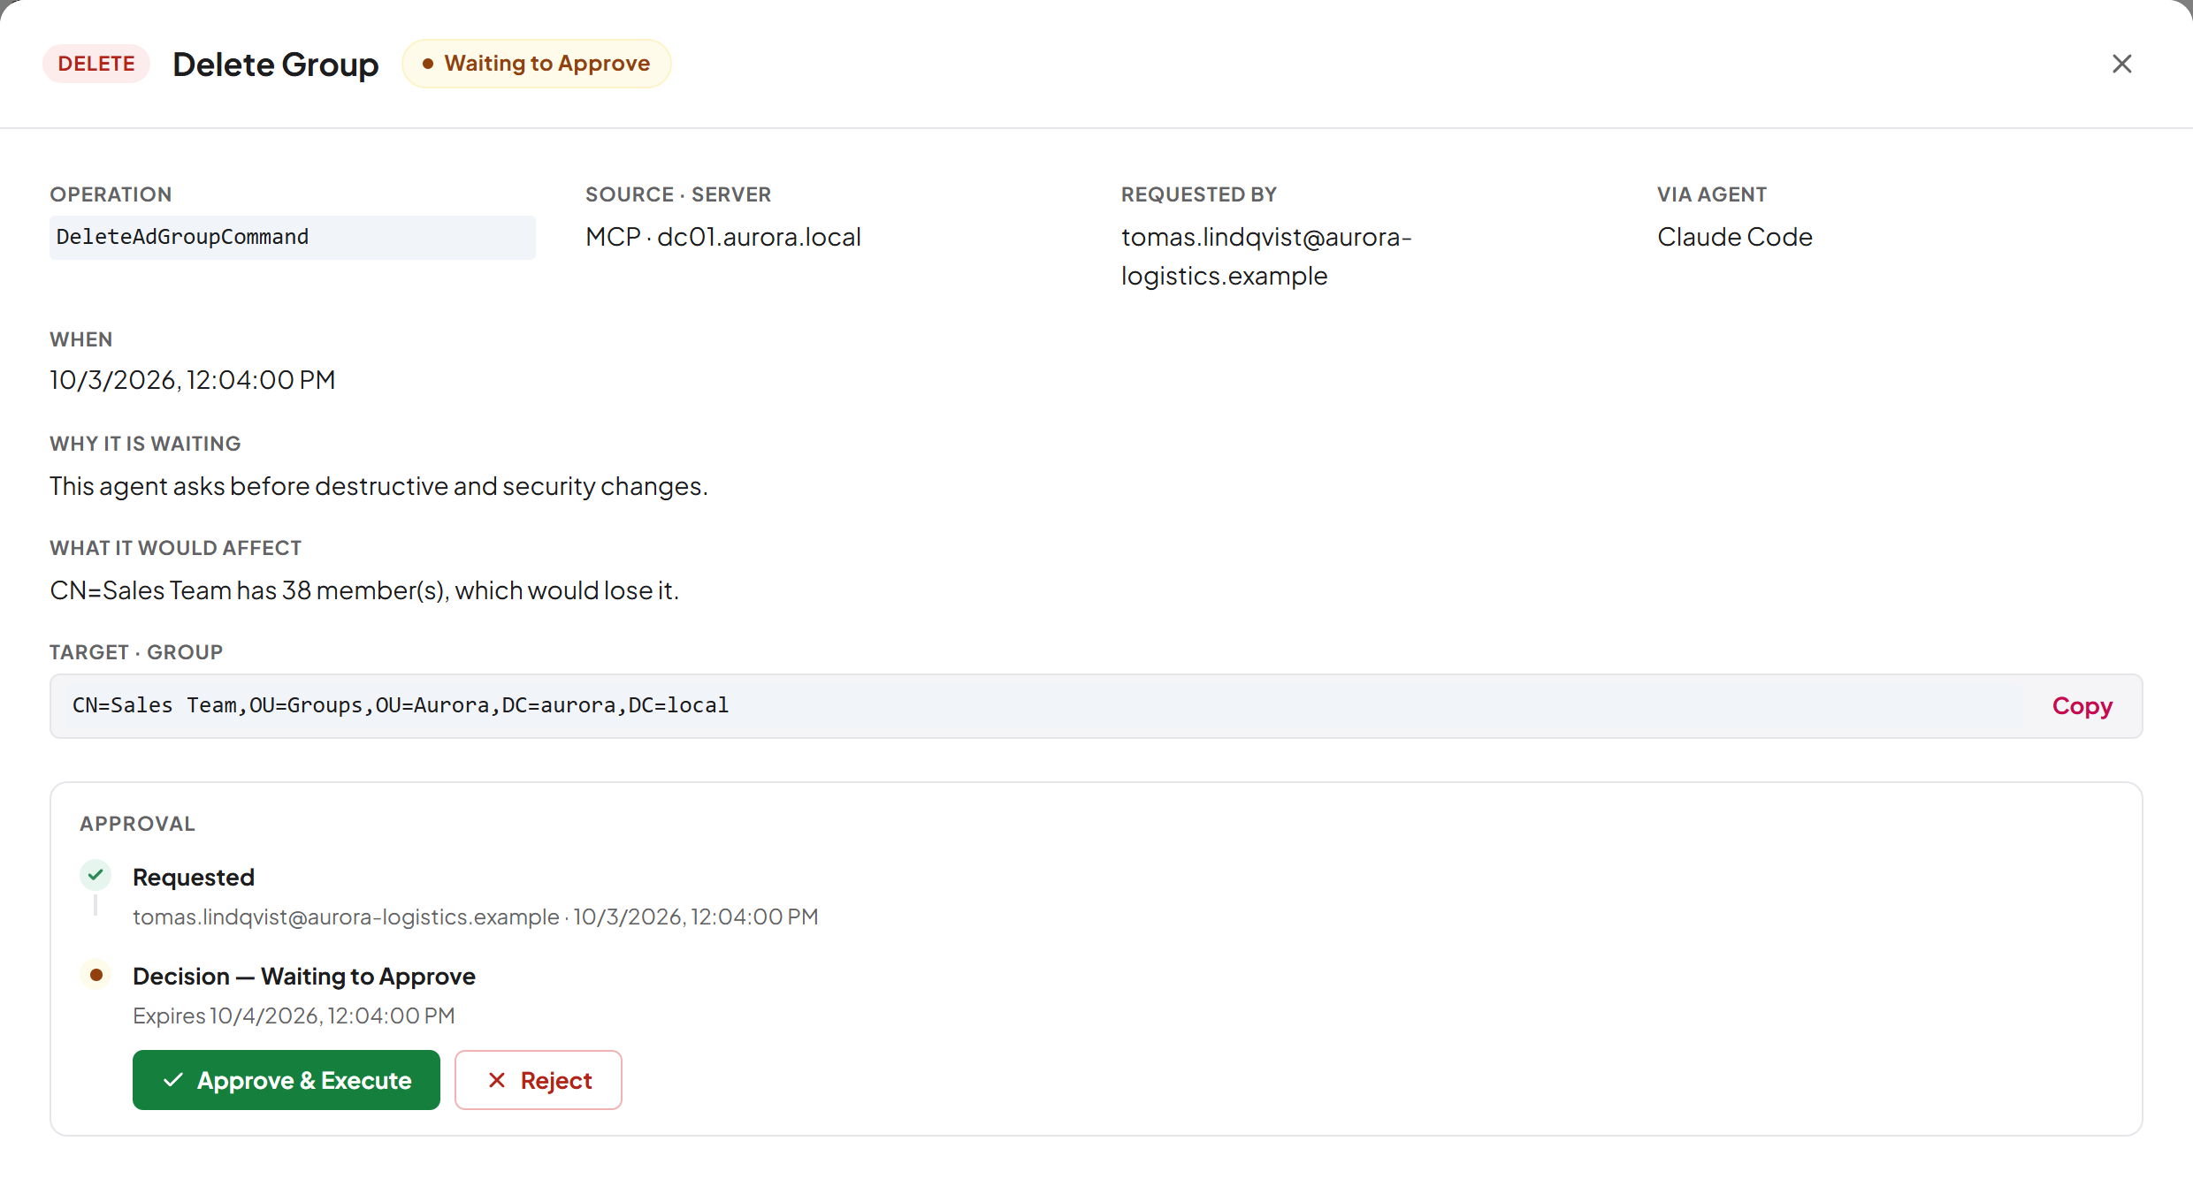Click the reason text about destructive changes
The width and height of the screenshot is (2193, 1179).
click(x=378, y=486)
